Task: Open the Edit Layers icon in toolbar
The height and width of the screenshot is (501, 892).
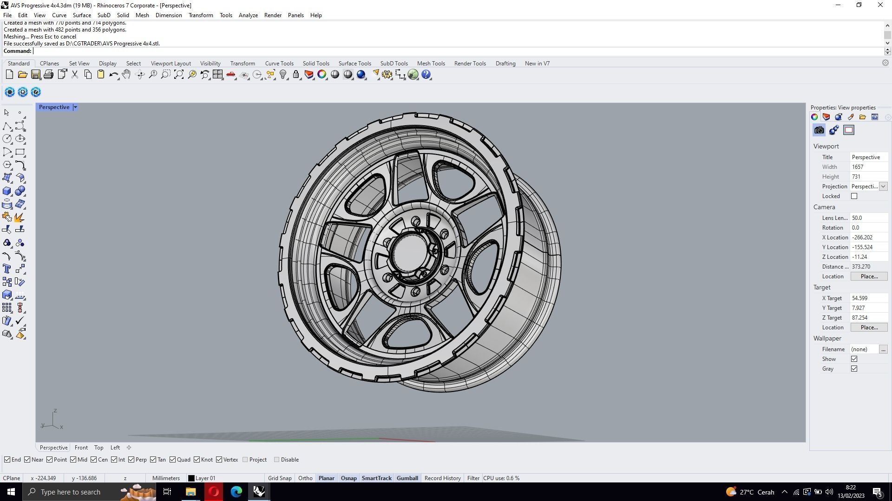Action: (309, 75)
